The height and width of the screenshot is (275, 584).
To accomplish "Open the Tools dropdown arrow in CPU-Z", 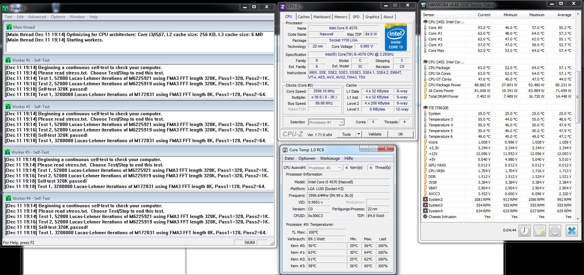I will point(359,134).
